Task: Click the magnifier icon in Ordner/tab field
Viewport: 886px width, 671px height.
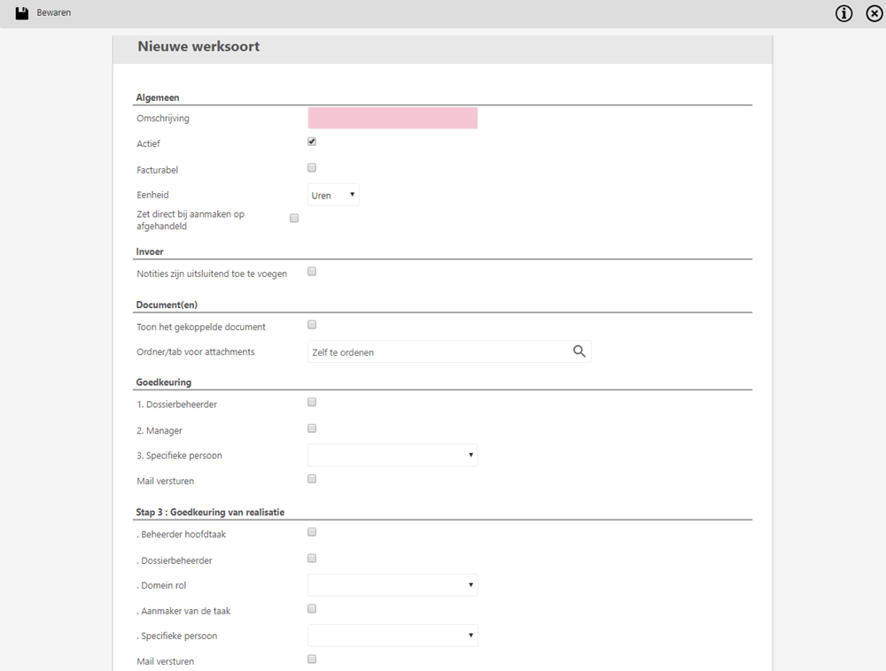Action: coord(579,351)
